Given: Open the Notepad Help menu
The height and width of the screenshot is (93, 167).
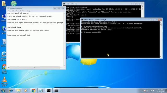Looking at the screenshot, I should click(28, 11).
